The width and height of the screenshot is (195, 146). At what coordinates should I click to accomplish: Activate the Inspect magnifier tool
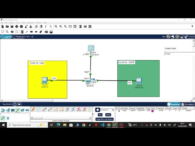coord(7,32)
